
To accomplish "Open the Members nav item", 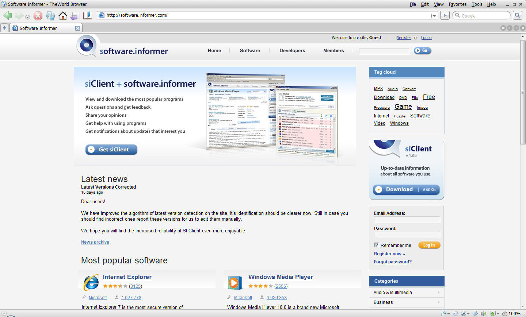I will pos(333,51).
